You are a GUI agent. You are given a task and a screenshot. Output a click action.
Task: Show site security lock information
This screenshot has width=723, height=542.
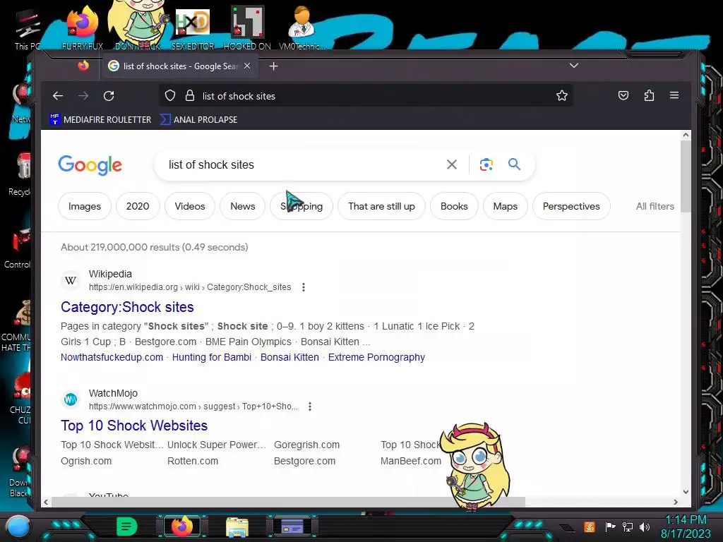point(189,96)
